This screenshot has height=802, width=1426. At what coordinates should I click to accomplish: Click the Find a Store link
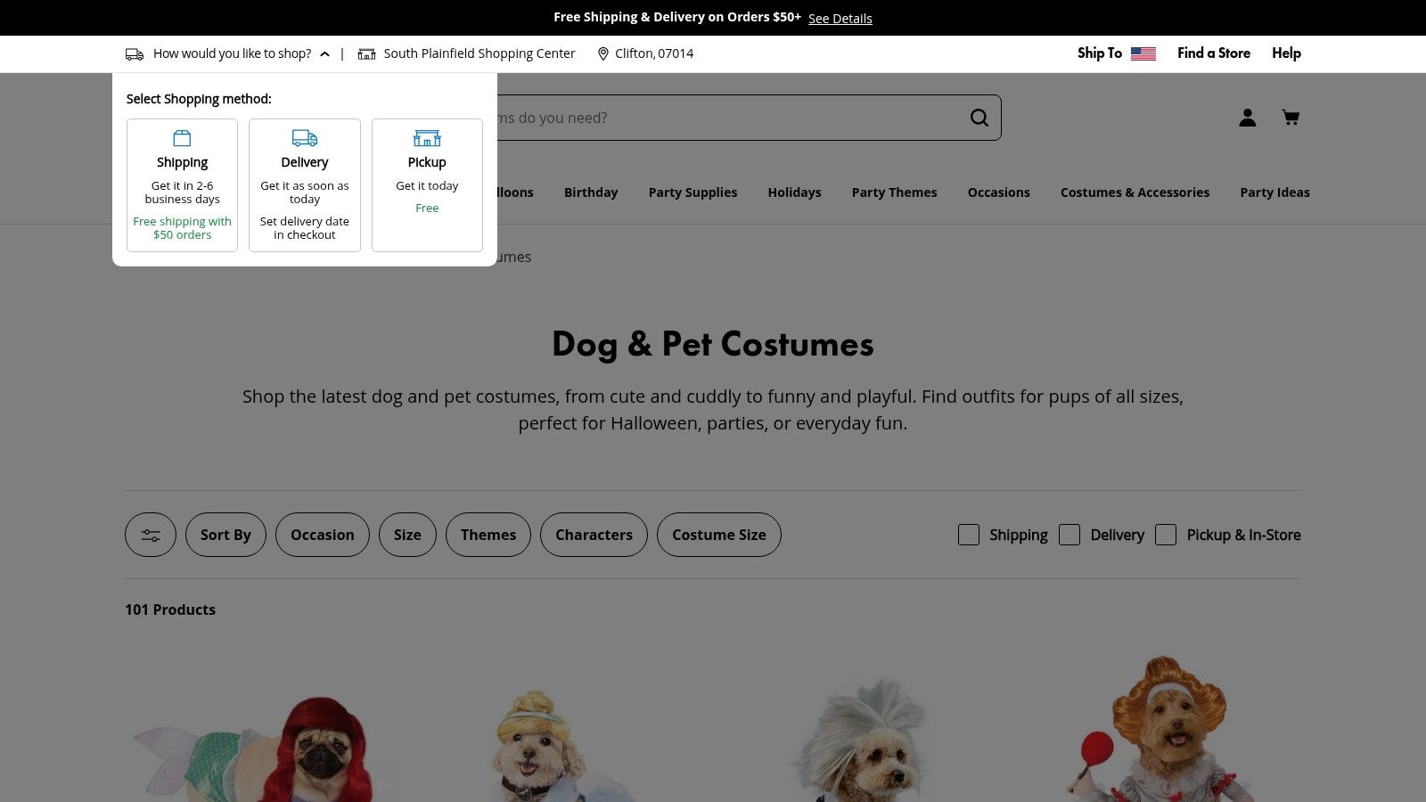1213,53
